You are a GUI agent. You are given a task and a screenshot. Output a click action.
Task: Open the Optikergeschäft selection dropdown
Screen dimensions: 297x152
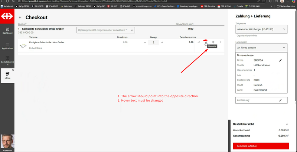(x=105, y=30)
